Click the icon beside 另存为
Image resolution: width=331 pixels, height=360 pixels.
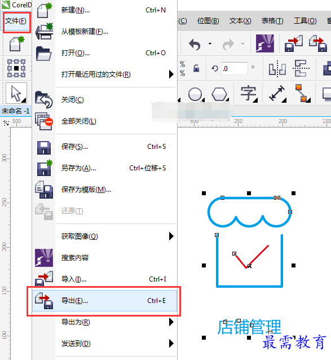(45, 168)
